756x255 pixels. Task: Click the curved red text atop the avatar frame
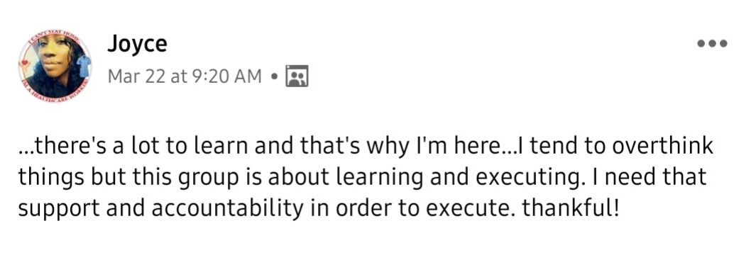click(54, 36)
